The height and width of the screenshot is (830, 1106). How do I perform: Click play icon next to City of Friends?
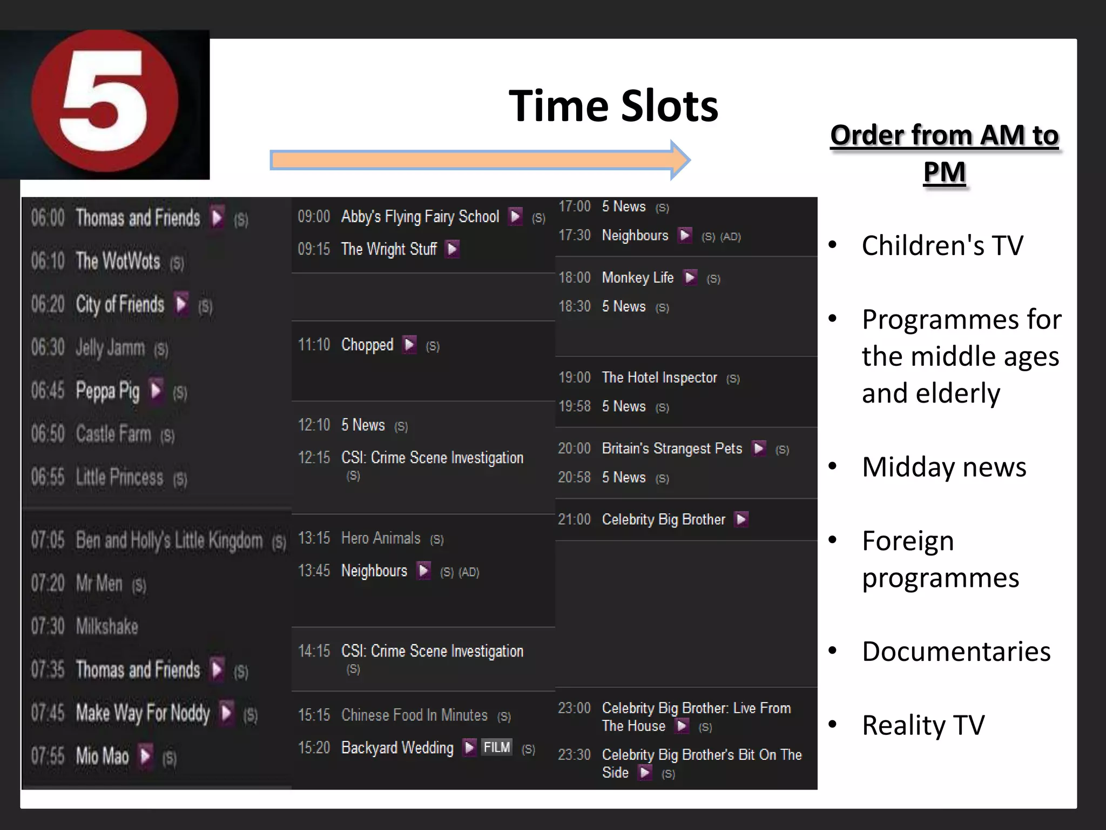(181, 304)
